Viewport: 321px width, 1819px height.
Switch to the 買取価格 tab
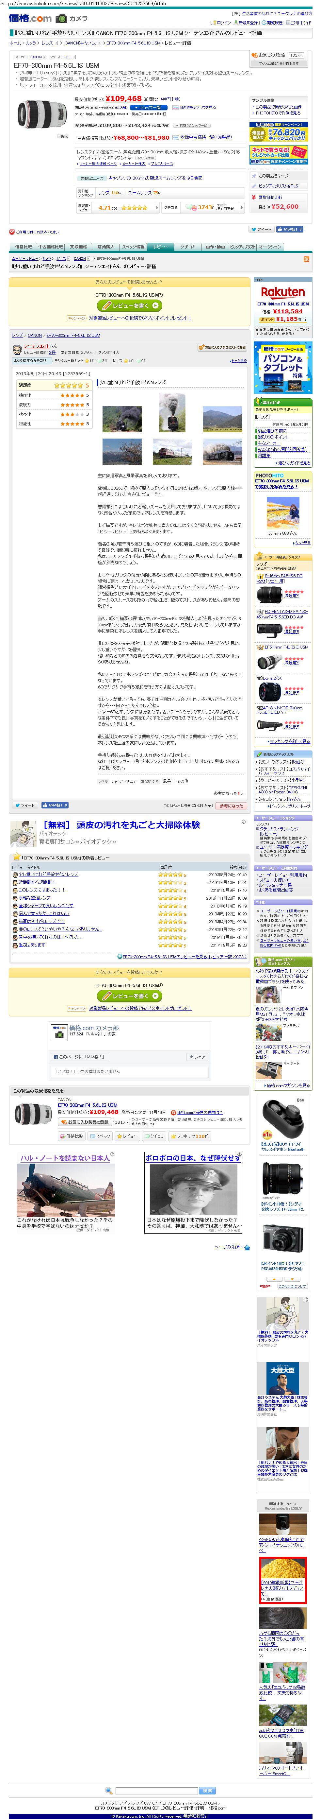pyautogui.click(x=78, y=247)
